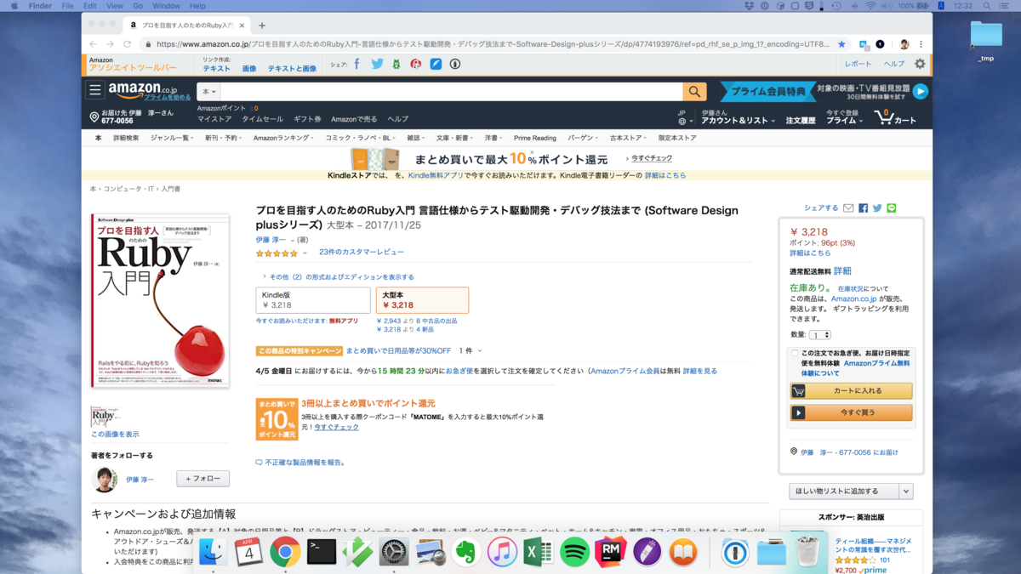Select the Kindle版 format option
Screen dimensions: 1021x574
[x=313, y=300]
